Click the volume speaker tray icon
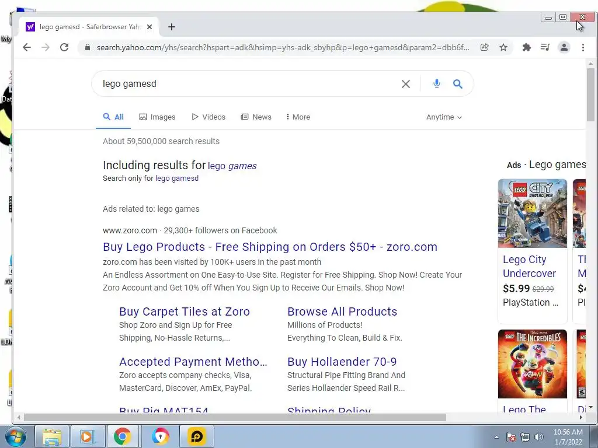The height and width of the screenshot is (448, 598). 539,437
